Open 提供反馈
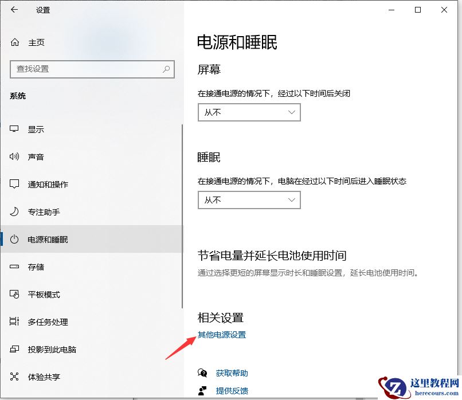This screenshot has width=462, height=400. pos(232,391)
